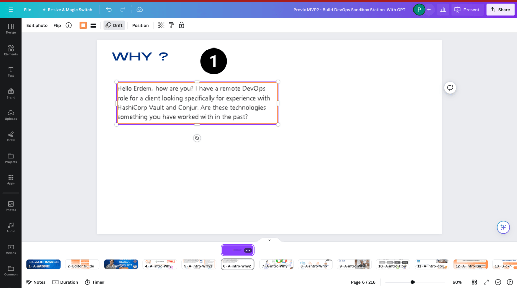Select the Hello Erdem message image
Screen dimensions: 517x289
coord(197,103)
